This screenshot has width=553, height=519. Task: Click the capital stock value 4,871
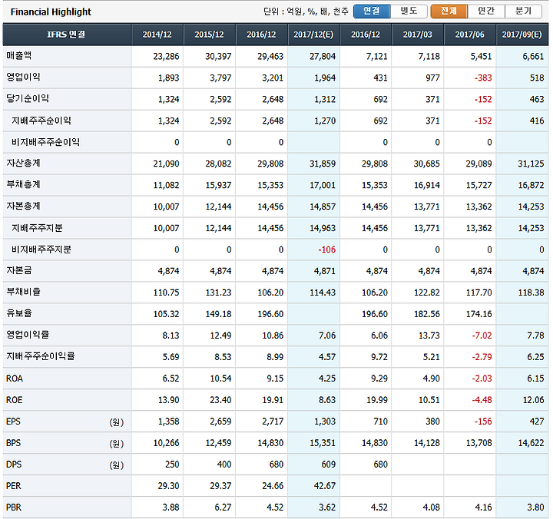tap(325, 271)
